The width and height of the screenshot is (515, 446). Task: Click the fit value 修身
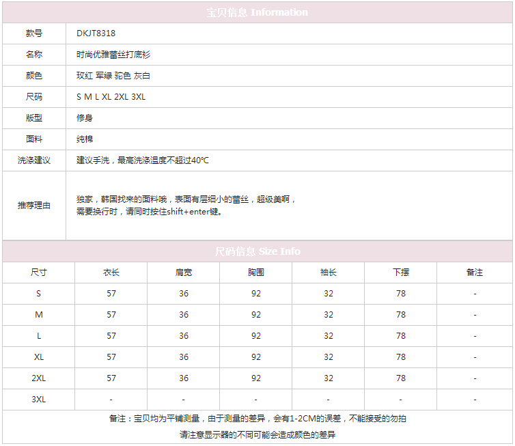click(85, 118)
